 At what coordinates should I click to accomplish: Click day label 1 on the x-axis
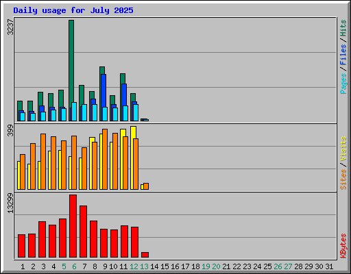[23, 266]
